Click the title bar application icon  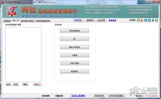pos(3,2)
